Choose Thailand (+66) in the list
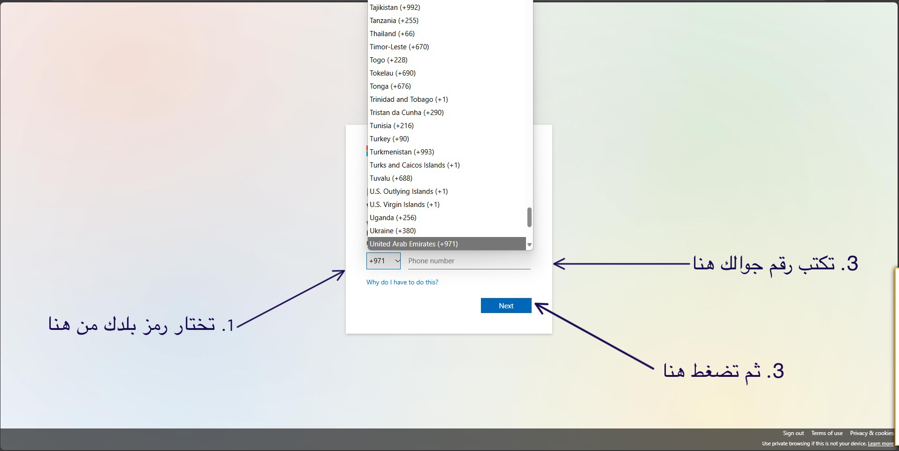The image size is (899, 451). click(392, 34)
